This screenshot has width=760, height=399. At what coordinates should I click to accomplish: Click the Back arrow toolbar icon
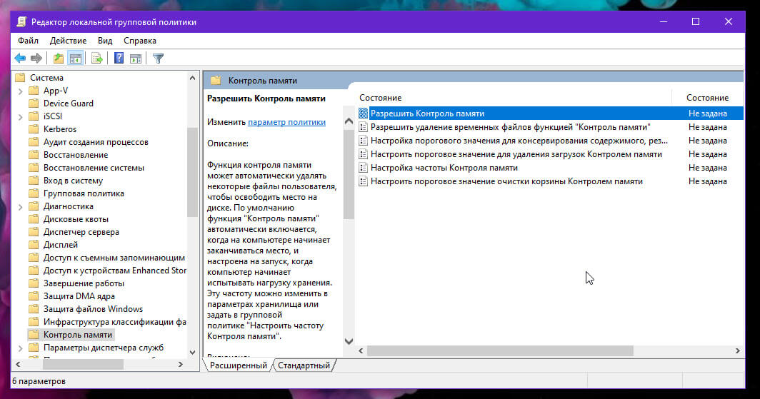[20, 59]
